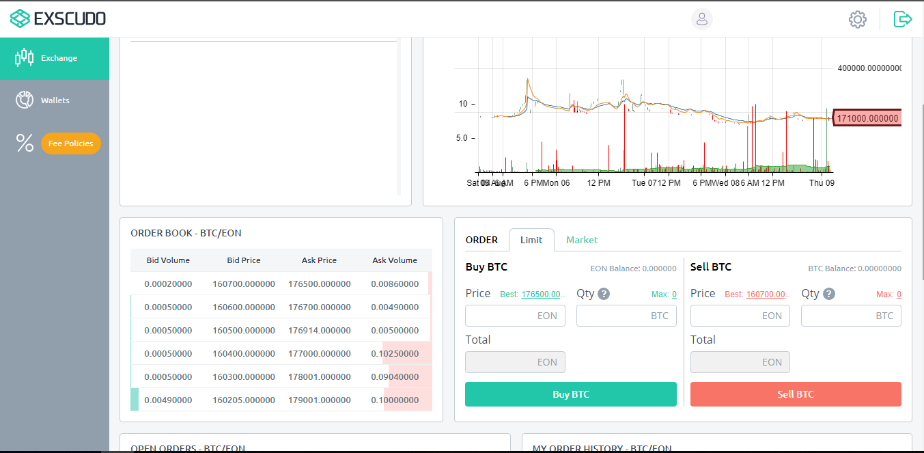The image size is (924, 453).
Task: Click the Sell Total EON field
Action: [x=740, y=362]
